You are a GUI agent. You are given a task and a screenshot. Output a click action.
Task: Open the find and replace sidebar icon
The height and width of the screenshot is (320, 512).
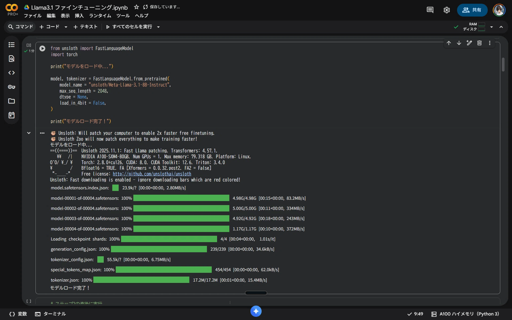(x=11, y=59)
